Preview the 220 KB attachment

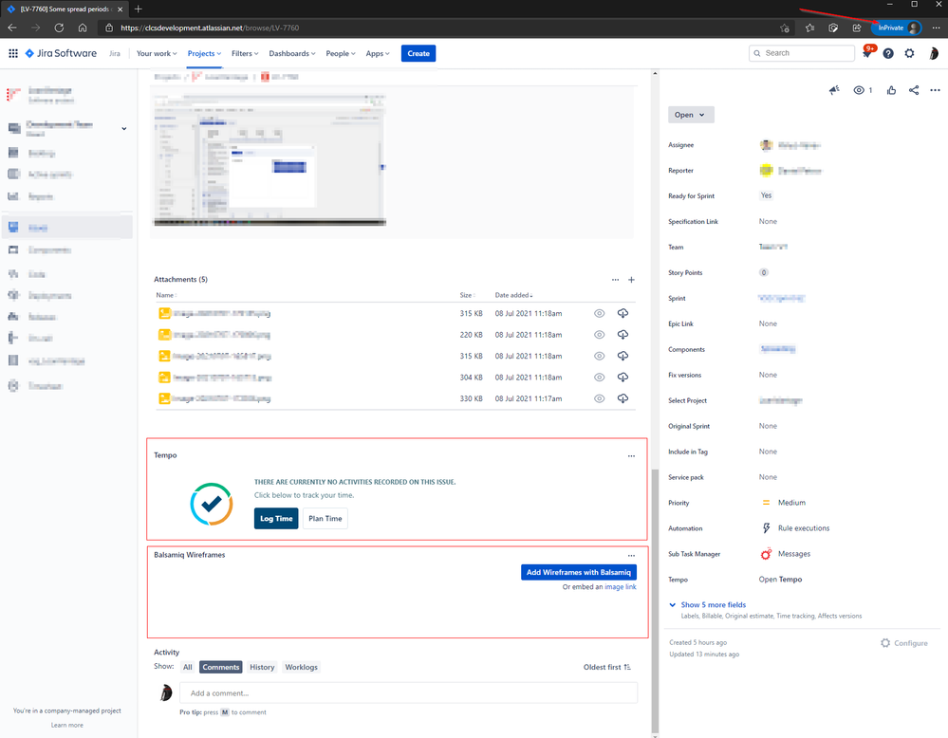click(x=599, y=334)
